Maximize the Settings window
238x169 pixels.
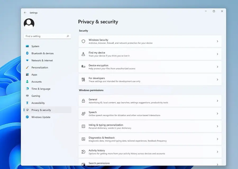pyautogui.click(x=214, y=11)
